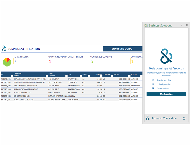The width and height of the screenshot is (190, 146).
Task: Open the ID column filter dropdown
Action: (x=12, y=76)
